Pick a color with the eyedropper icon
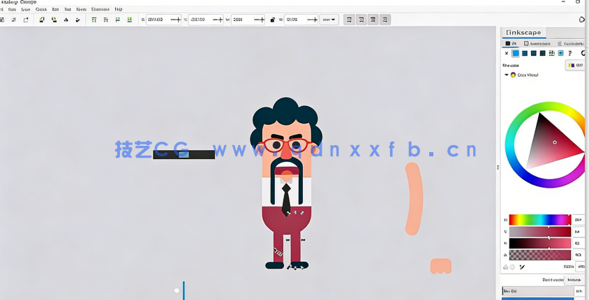 522,267
